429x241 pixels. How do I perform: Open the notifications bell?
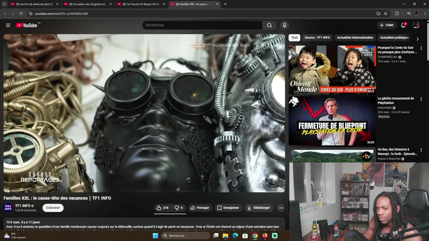[x=404, y=25]
